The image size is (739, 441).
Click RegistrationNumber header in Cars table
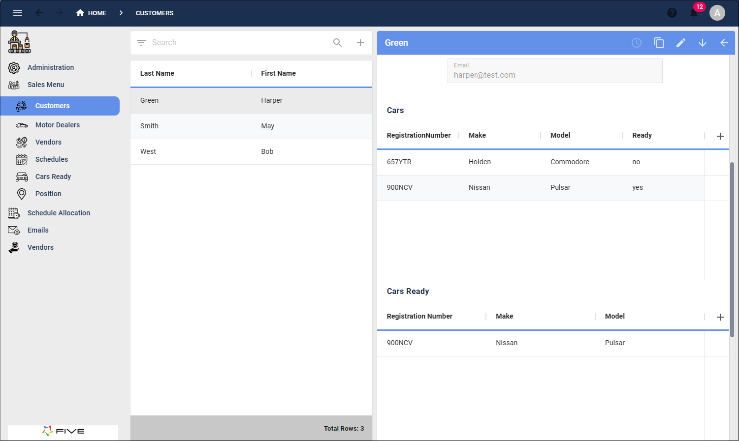click(418, 135)
